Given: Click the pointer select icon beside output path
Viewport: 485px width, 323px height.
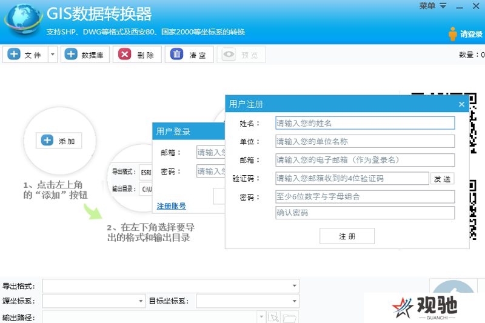Looking at the screenshot, I should [274, 317].
